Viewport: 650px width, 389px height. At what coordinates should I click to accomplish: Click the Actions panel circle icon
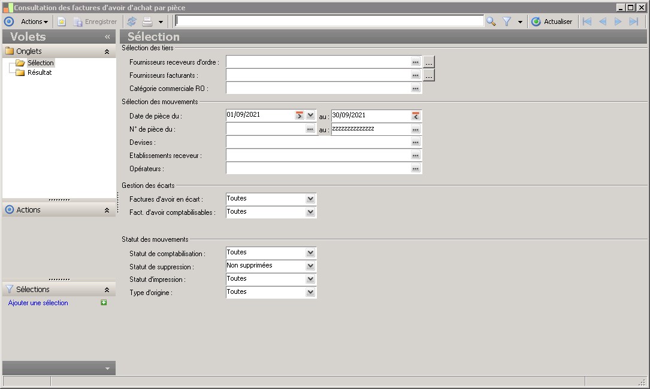[9, 209]
